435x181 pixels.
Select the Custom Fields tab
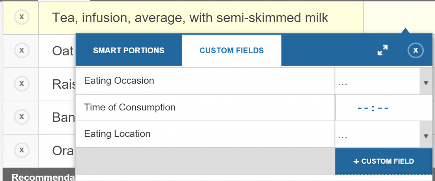[232, 50]
